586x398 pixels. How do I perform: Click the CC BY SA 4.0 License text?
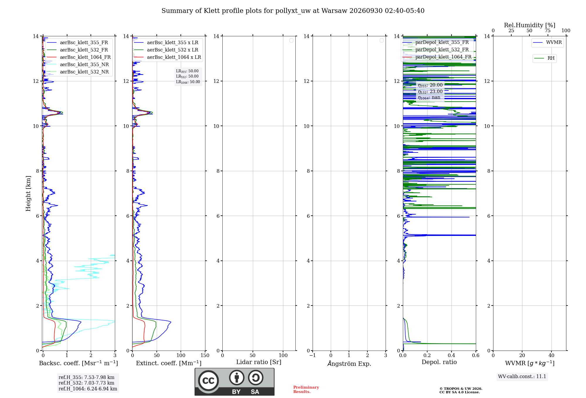pyautogui.click(x=459, y=392)
